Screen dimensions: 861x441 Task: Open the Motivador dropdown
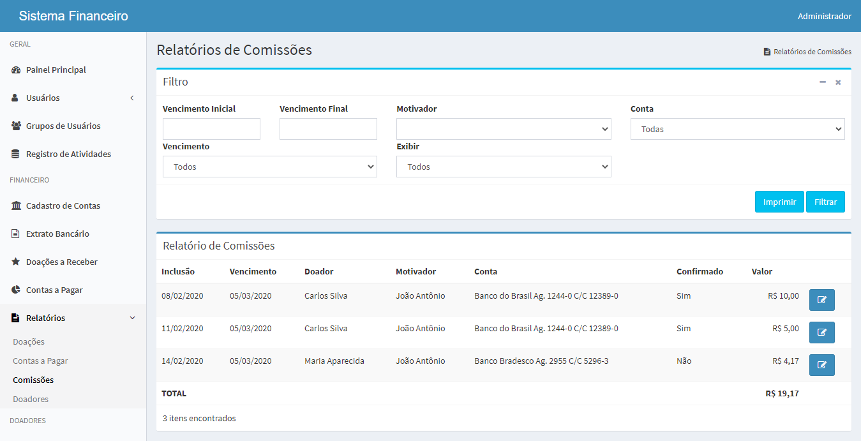pyautogui.click(x=504, y=129)
